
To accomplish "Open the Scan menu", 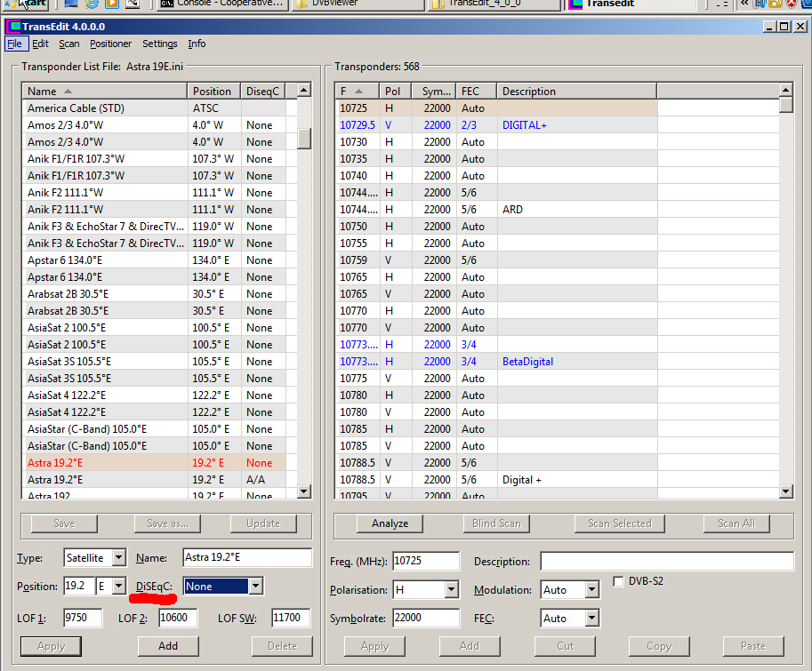I will pos(69,44).
